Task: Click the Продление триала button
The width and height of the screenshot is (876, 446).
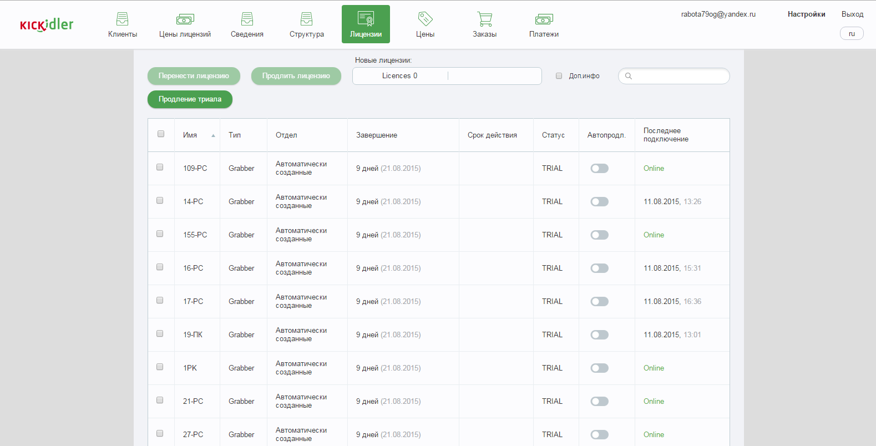Action: 190,99
